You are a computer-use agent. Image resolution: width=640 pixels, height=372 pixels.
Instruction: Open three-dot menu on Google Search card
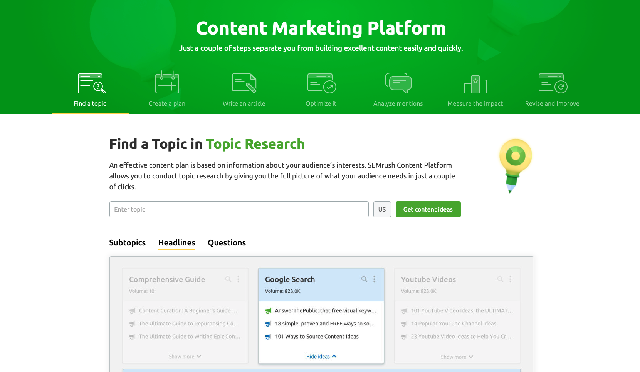point(374,279)
